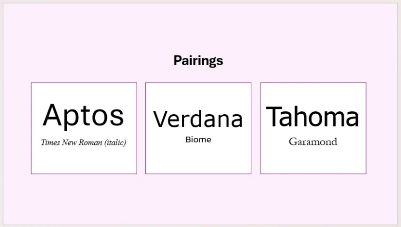Click empty white space above Verdana heading

pyautogui.click(x=198, y=95)
